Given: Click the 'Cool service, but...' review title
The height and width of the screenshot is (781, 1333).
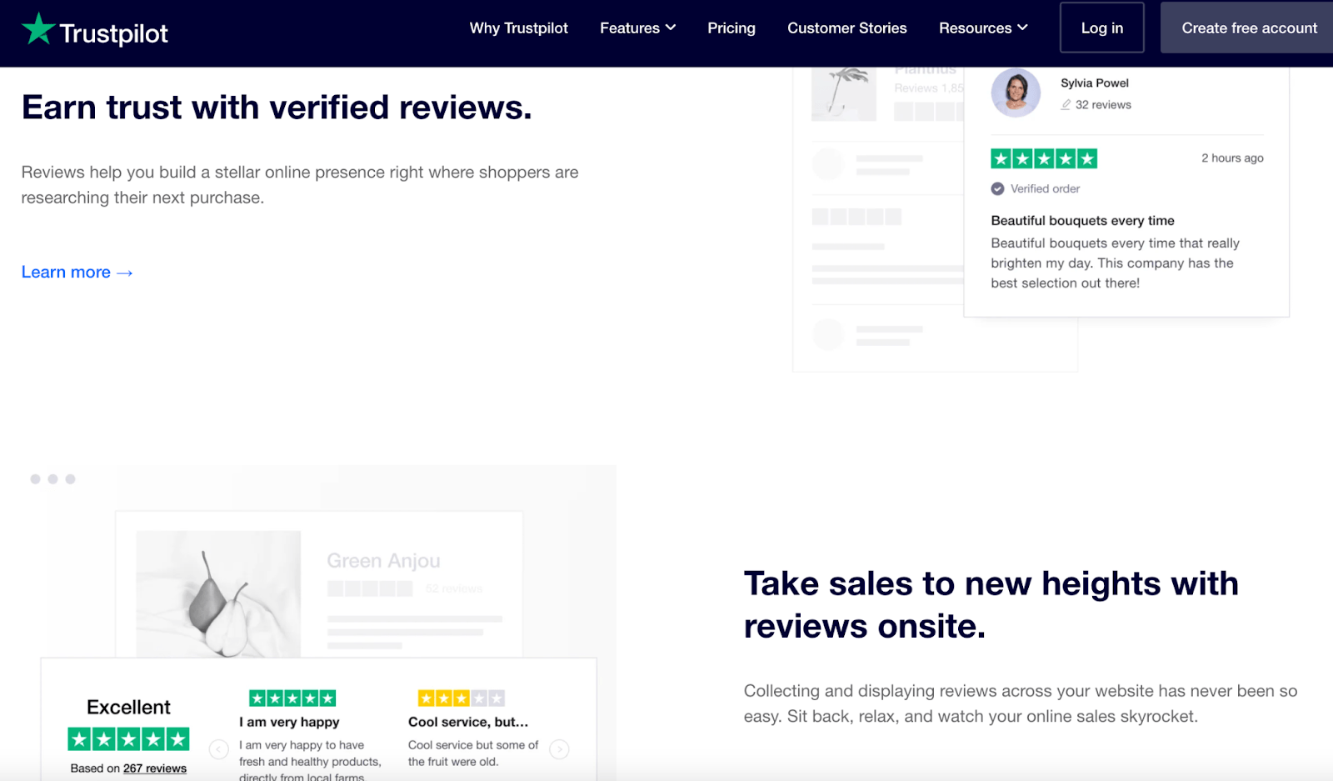Looking at the screenshot, I should click(x=468, y=723).
